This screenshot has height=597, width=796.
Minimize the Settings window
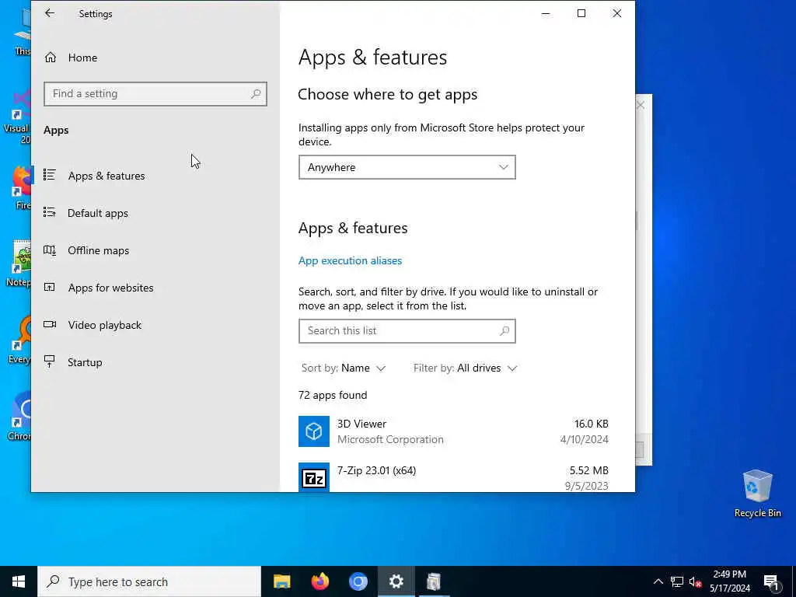(x=546, y=13)
